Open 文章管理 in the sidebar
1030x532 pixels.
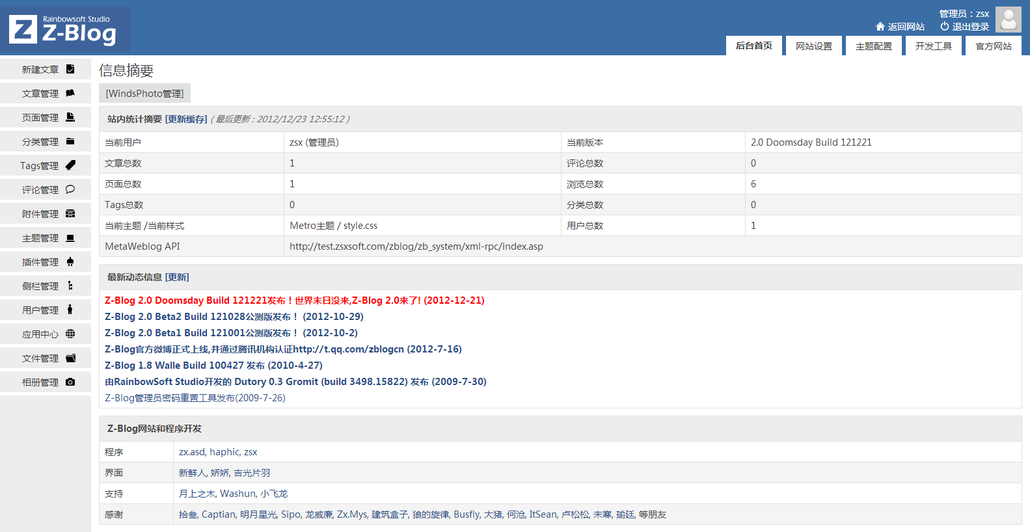point(46,94)
